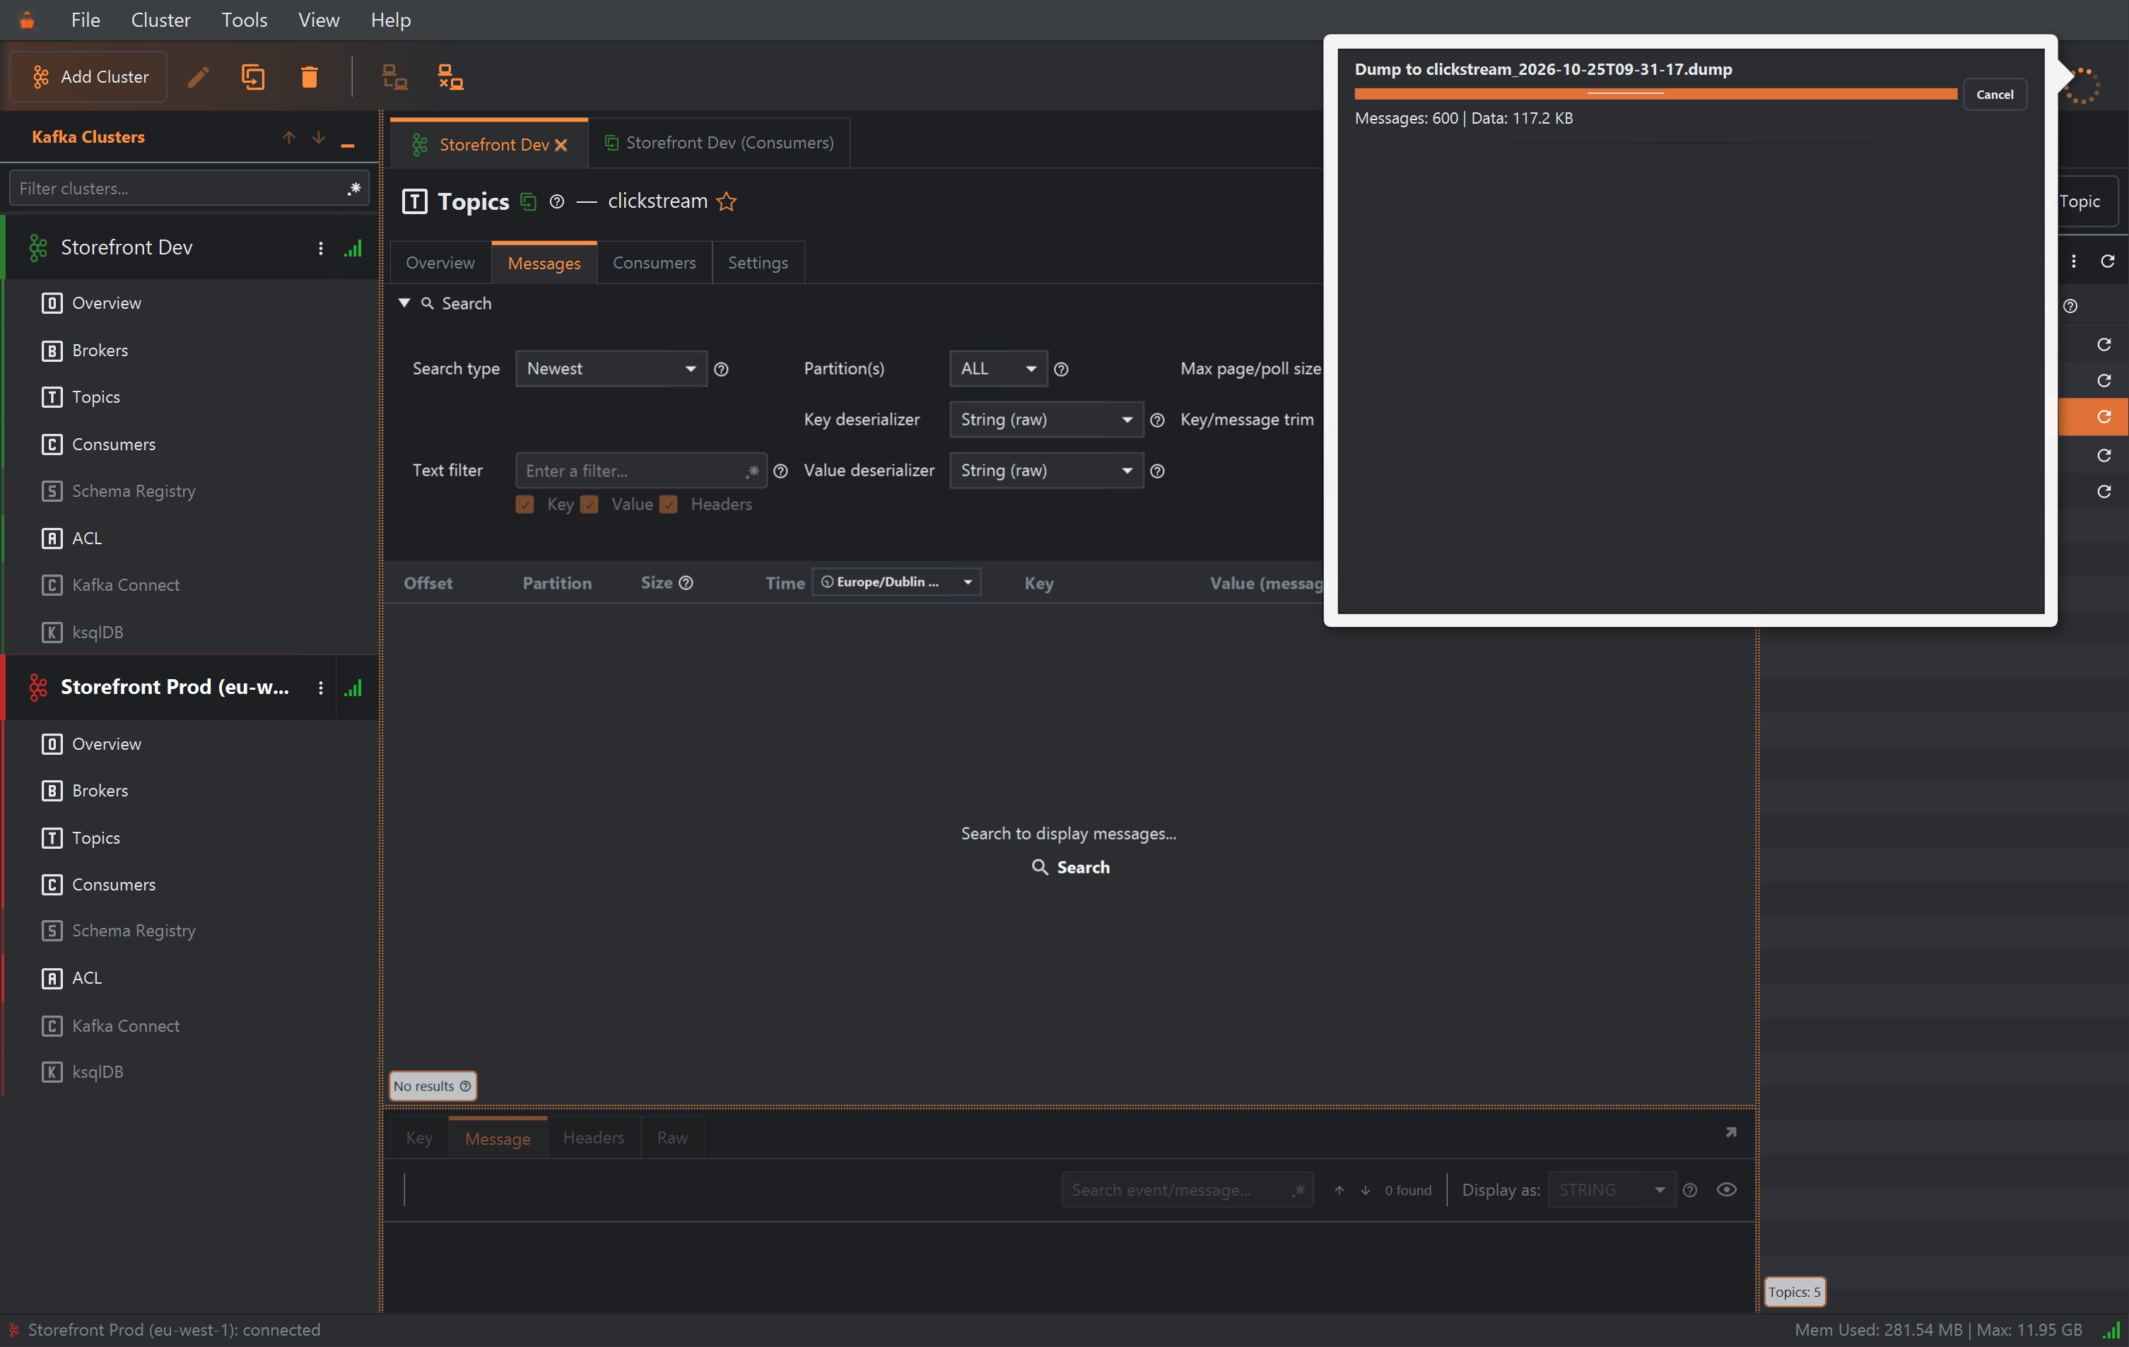Open the help icon beside Topics heading

(556, 201)
